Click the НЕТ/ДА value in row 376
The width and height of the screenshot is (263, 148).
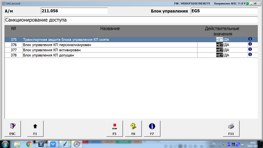[x=222, y=45]
